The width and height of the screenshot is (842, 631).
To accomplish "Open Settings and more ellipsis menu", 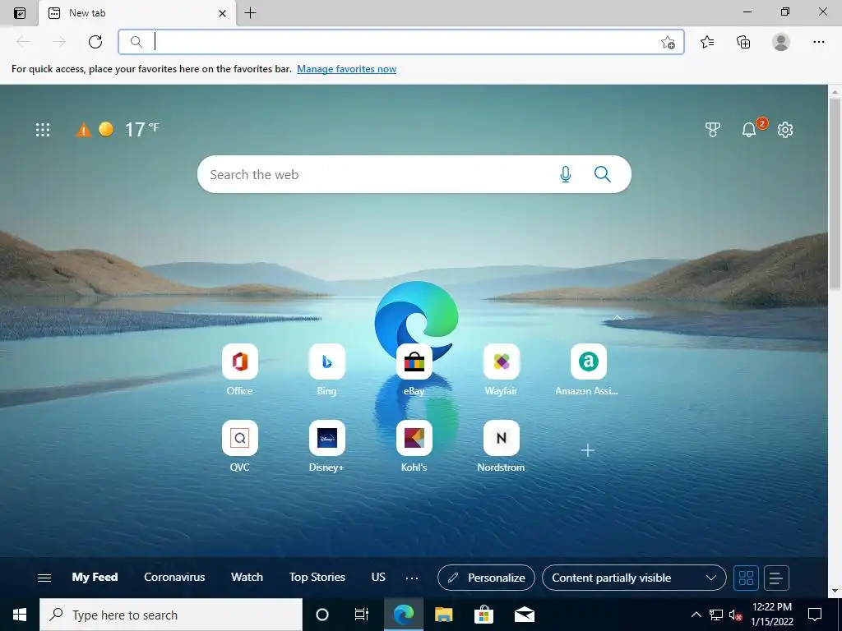I will [x=818, y=42].
